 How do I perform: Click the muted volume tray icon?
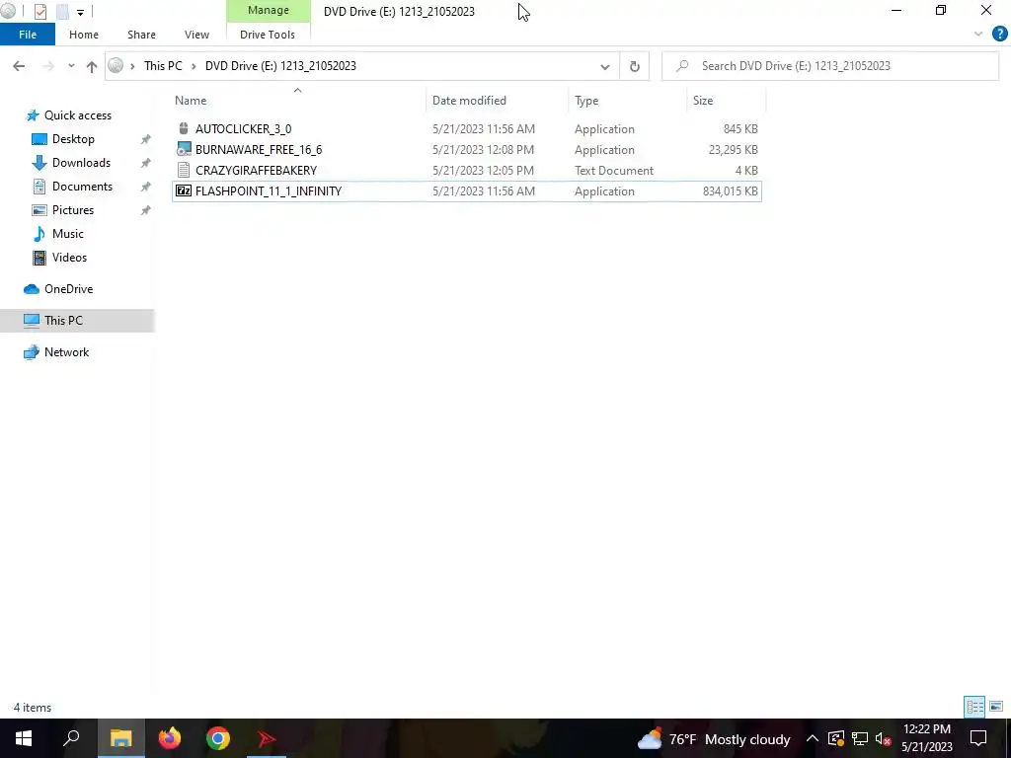click(883, 738)
